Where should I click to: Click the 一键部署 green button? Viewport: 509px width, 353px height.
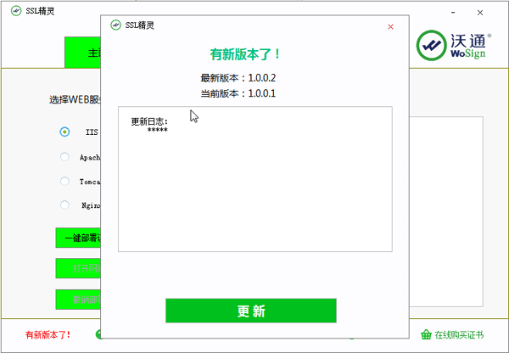[x=78, y=238]
